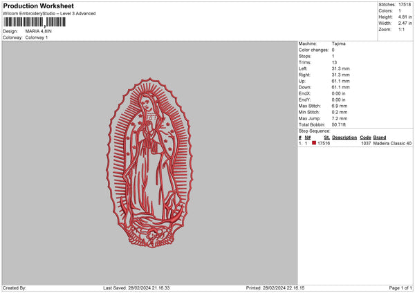Select the Zoom value 1:1

(401, 29)
